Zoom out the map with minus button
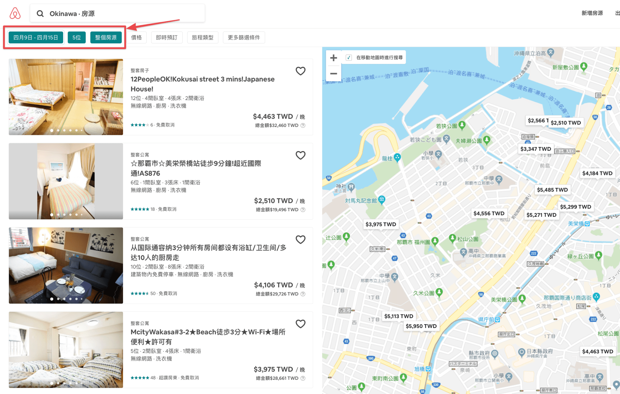This screenshot has height=394, width=620. (x=334, y=74)
